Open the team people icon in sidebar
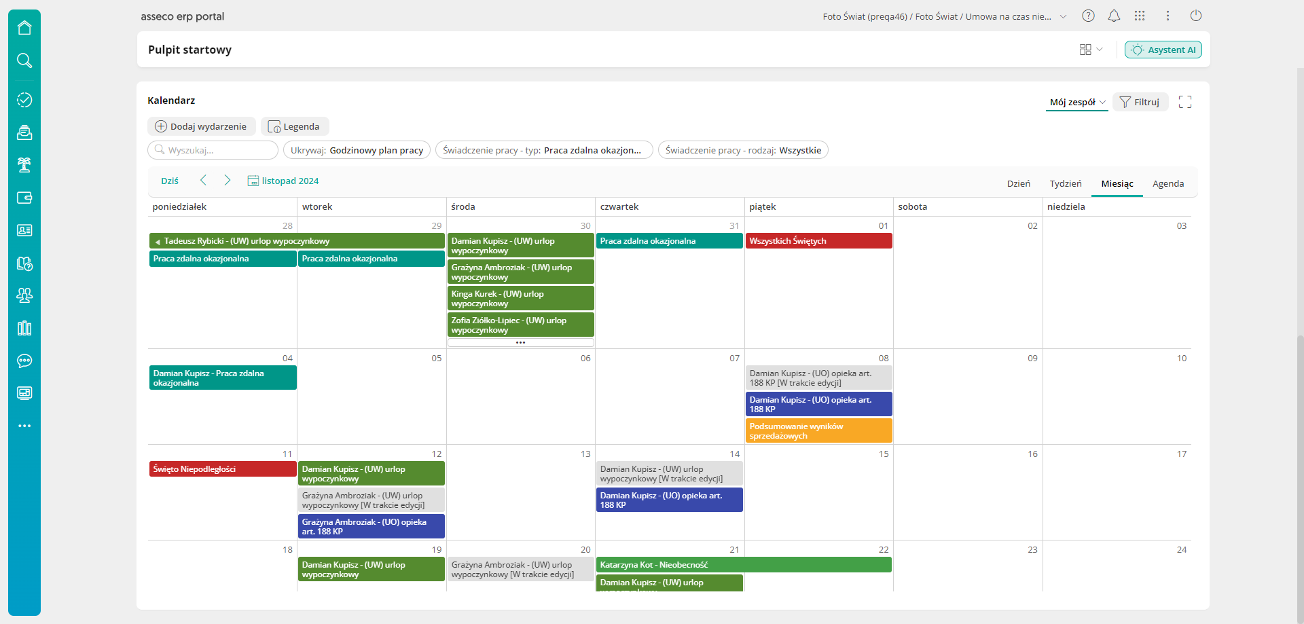 tap(24, 295)
